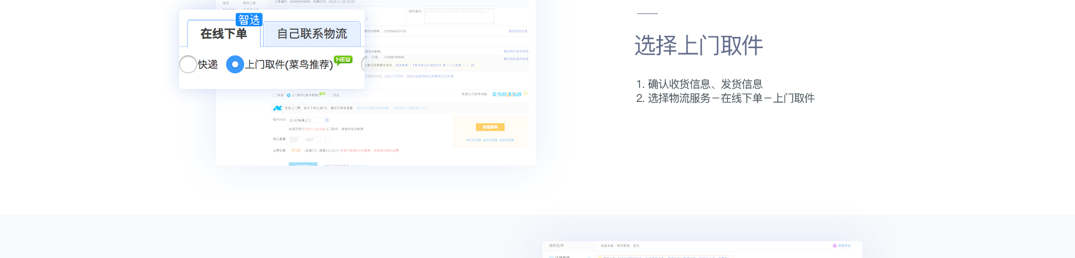Click the blue 菜鸟 bird logo icon

click(x=278, y=108)
